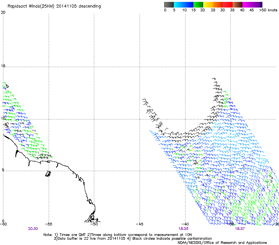The width and height of the screenshot is (279, 245).
Task: Click the orange 25-30 knots color segment
Action: click(x=218, y=5)
